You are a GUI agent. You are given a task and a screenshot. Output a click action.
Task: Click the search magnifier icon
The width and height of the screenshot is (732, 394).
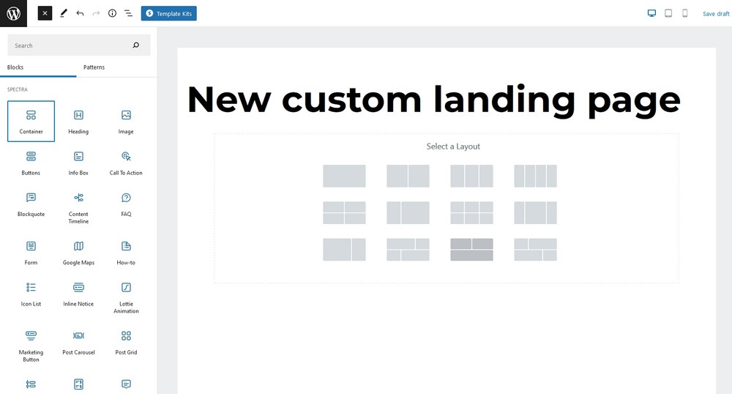136,45
